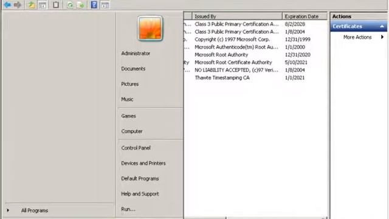Click the green Refresh toolbar icon
The image size is (389, 219).
tap(71, 5)
